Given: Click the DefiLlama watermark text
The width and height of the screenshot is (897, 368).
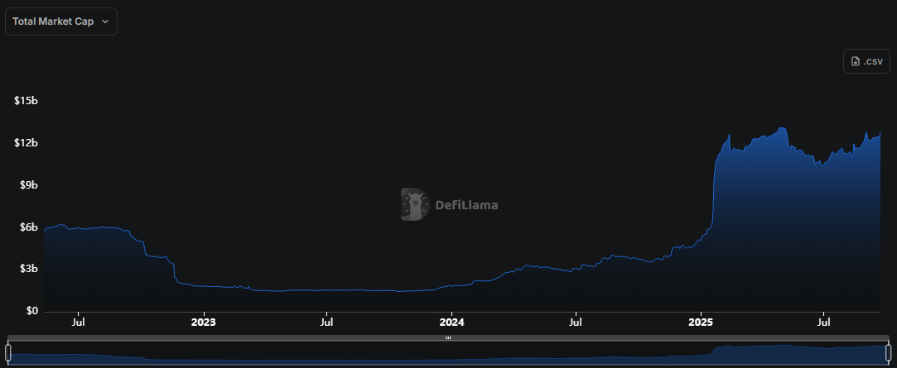Looking at the screenshot, I should pos(466,205).
